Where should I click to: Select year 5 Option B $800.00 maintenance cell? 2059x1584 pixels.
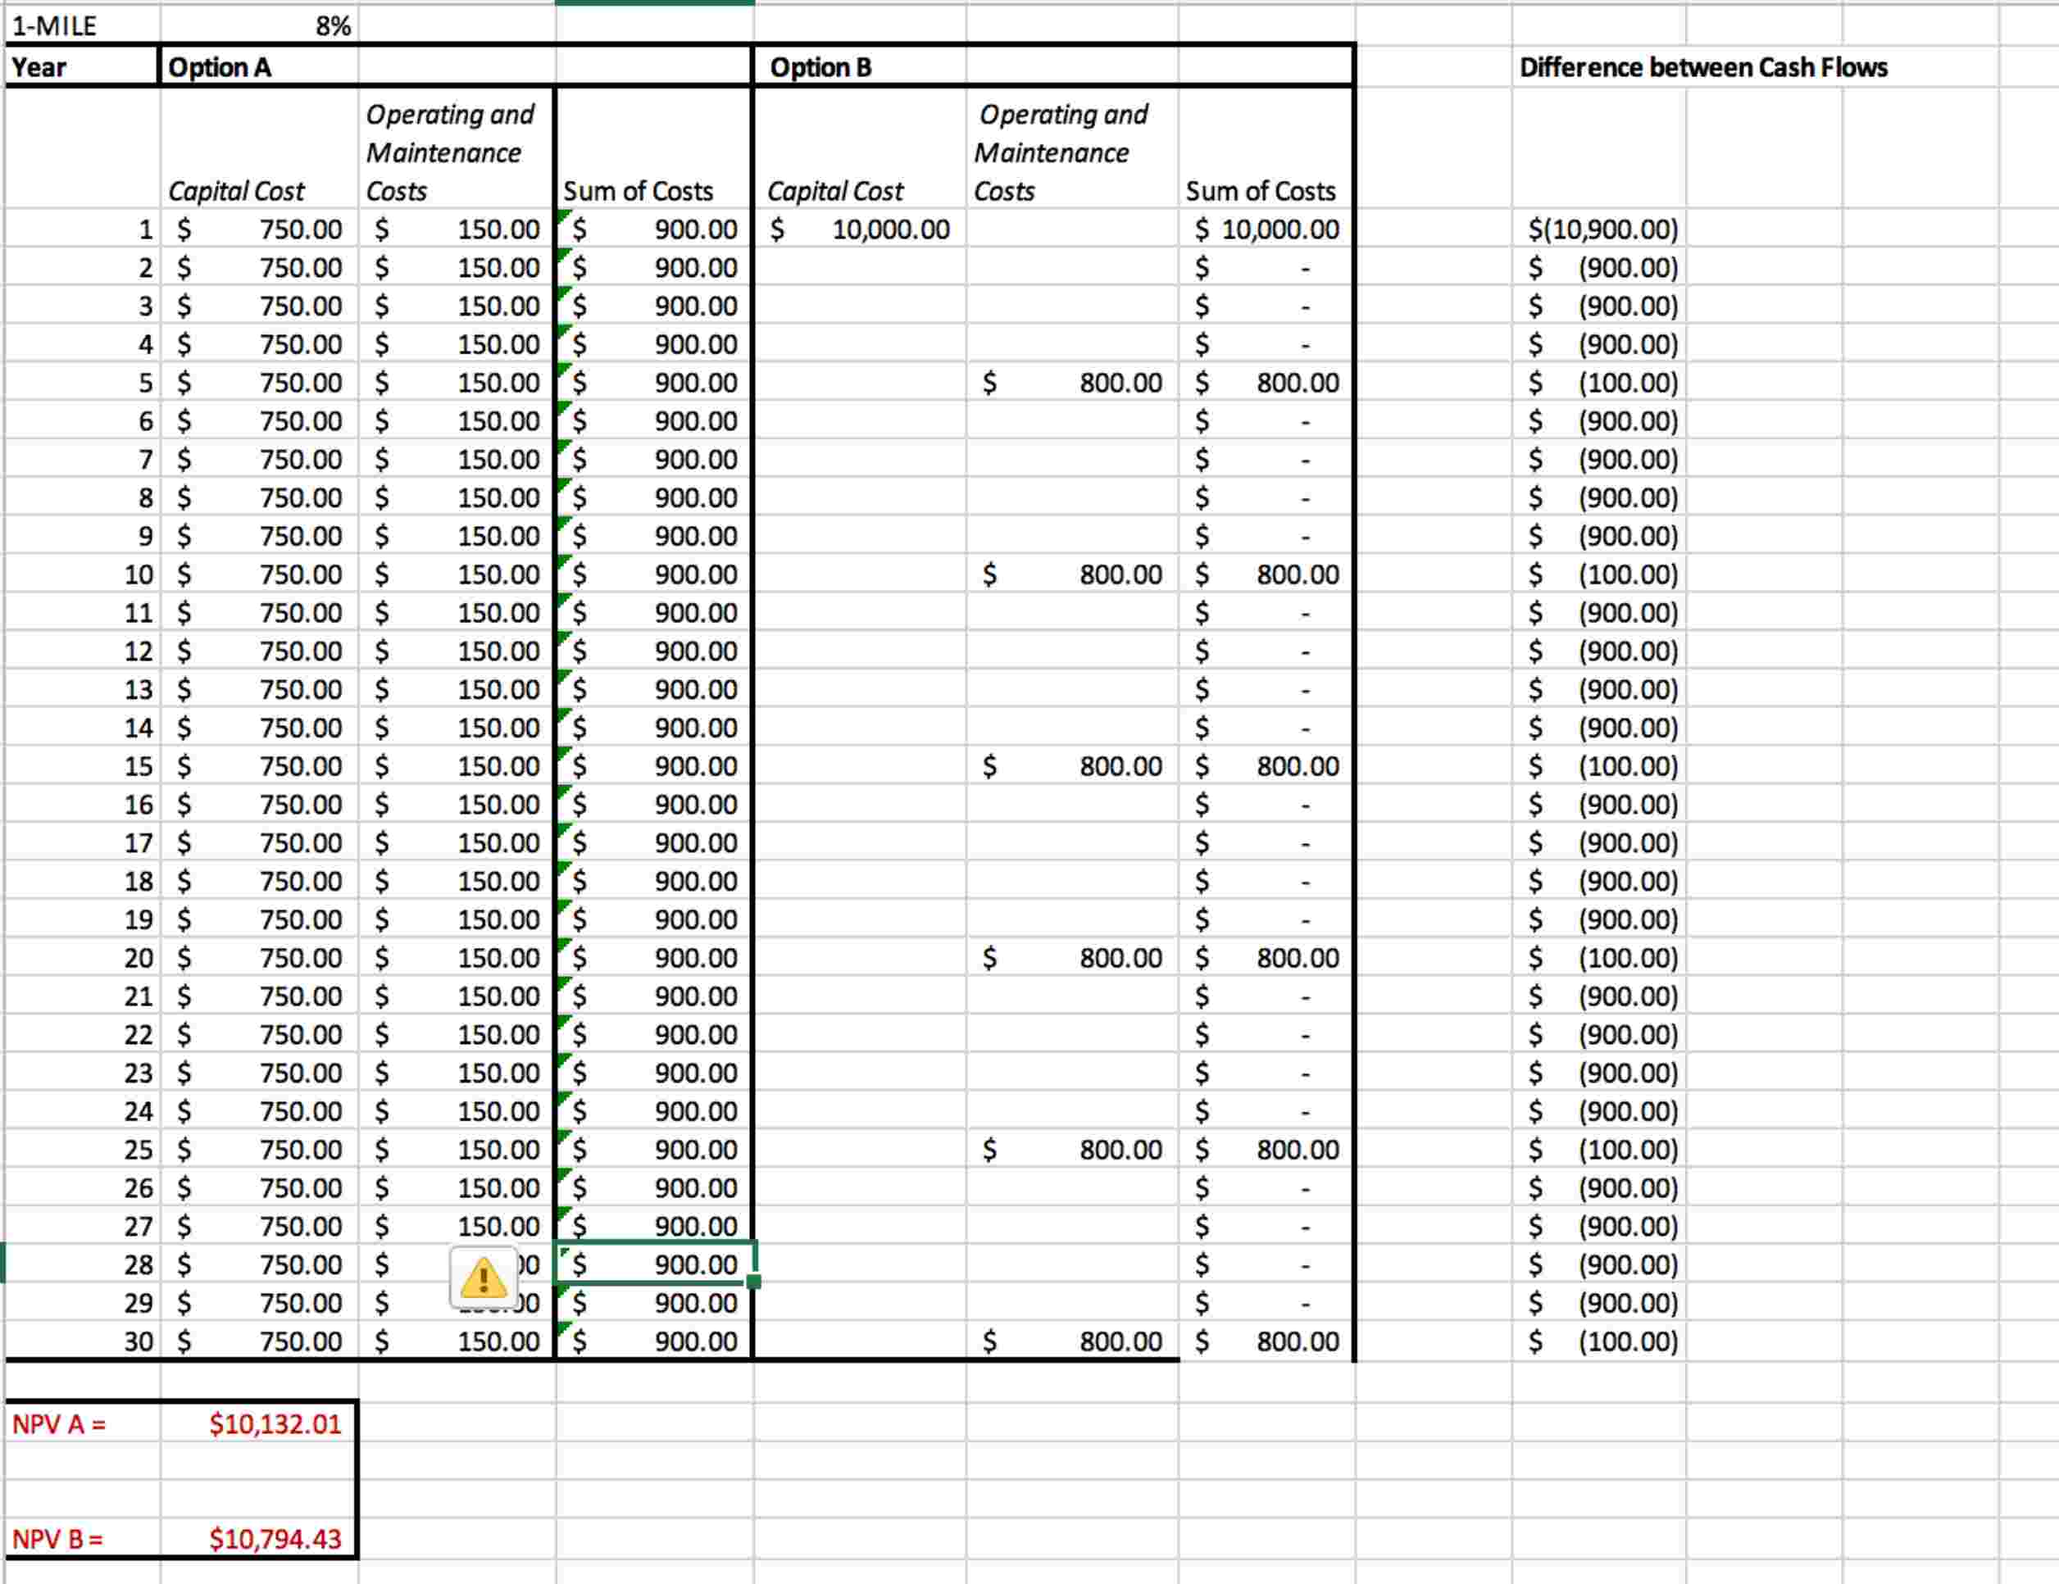coord(1073,383)
